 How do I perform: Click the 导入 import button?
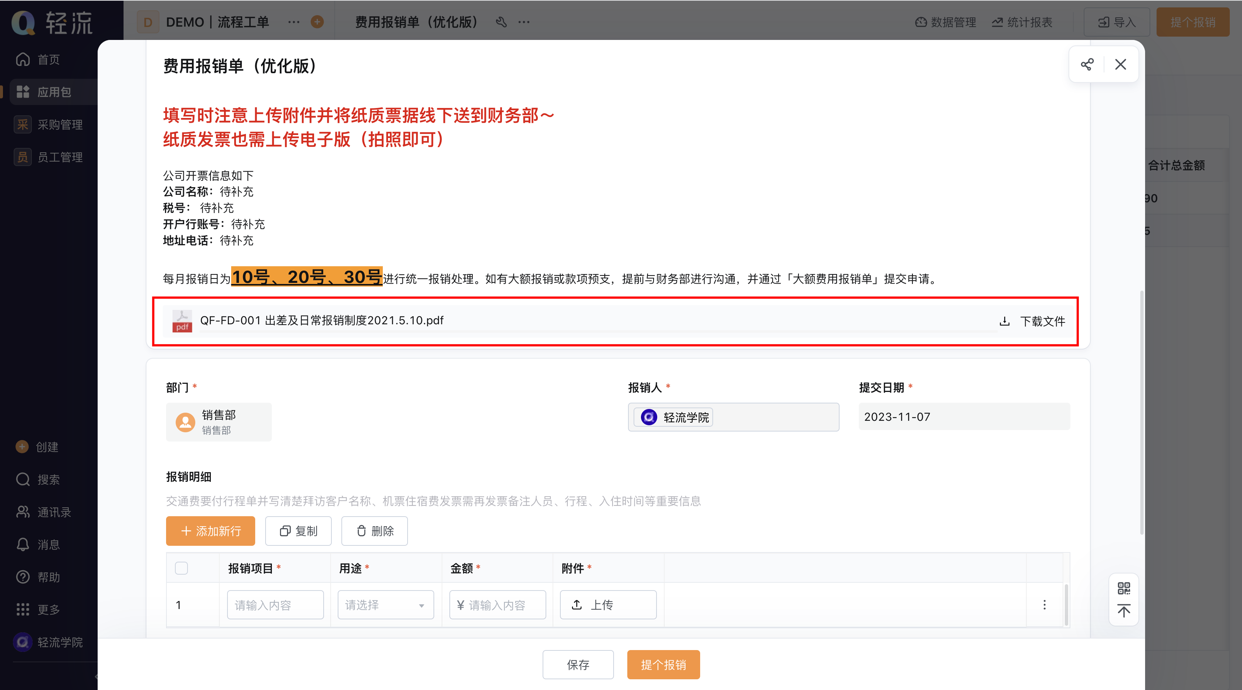coord(1117,22)
